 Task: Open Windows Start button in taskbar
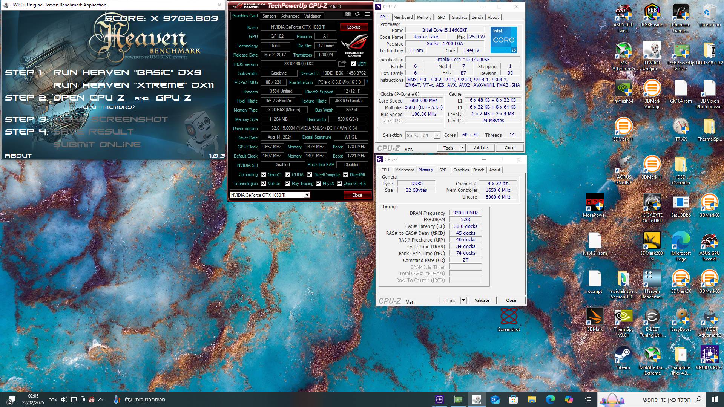tap(715, 399)
